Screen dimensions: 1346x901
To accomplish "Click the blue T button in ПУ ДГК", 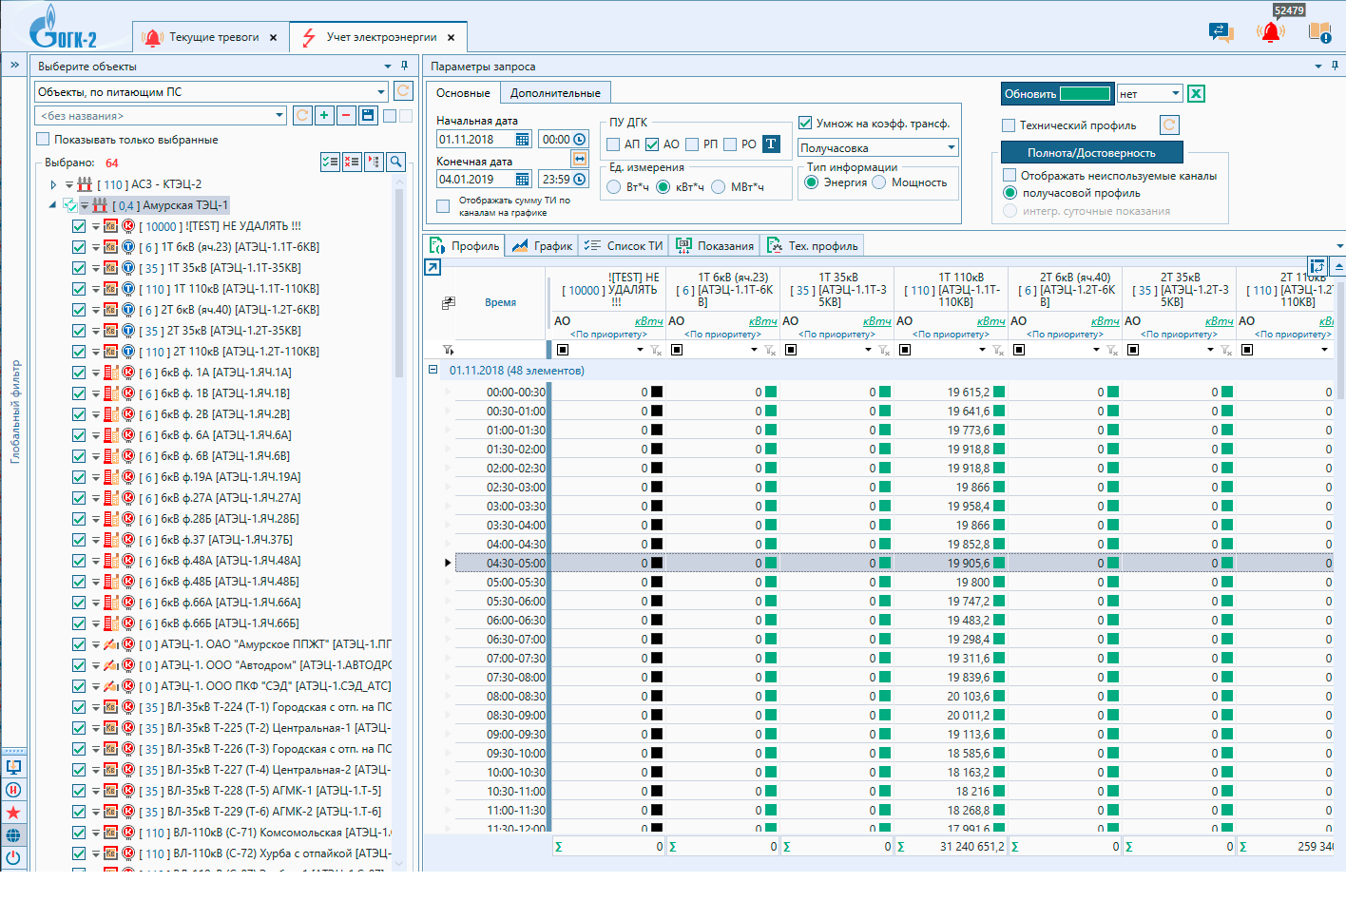I will pyautogui.click(x=771, y=144).
